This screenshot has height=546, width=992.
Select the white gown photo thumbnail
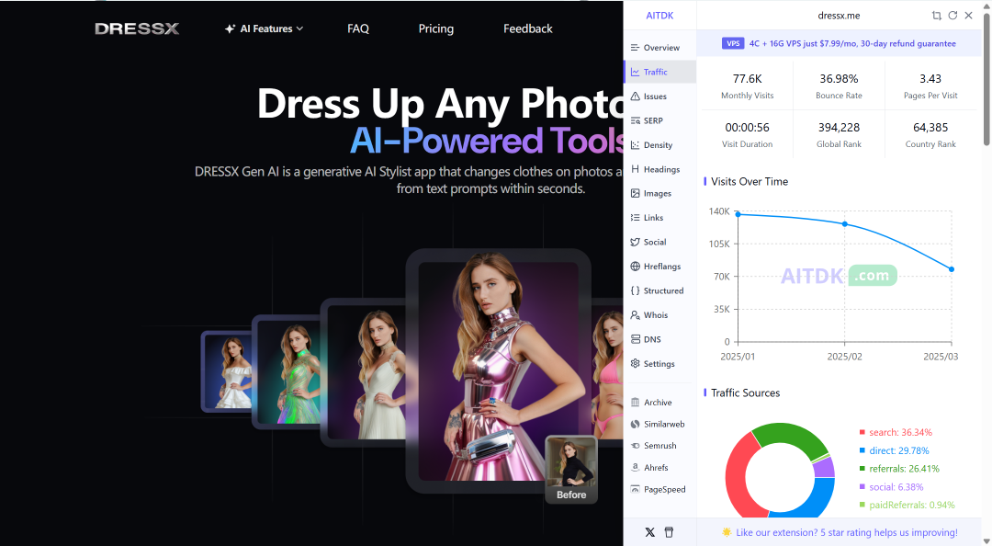(364, 372)
